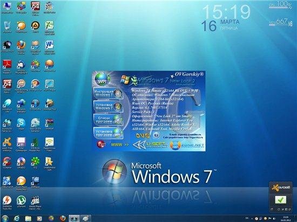Launch WinRAR from the desktop shortcut
This screenshot has width=297, height=222.
click(49, 124)
